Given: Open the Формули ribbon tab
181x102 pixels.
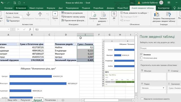Looking at the screenshot, I should point(51,8).
